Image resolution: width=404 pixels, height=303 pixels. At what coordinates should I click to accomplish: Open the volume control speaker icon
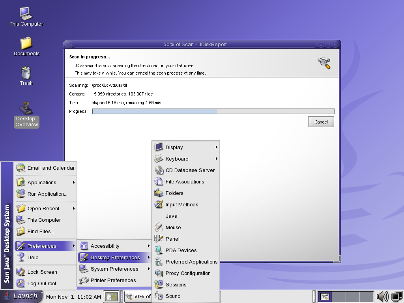(382, 297)
